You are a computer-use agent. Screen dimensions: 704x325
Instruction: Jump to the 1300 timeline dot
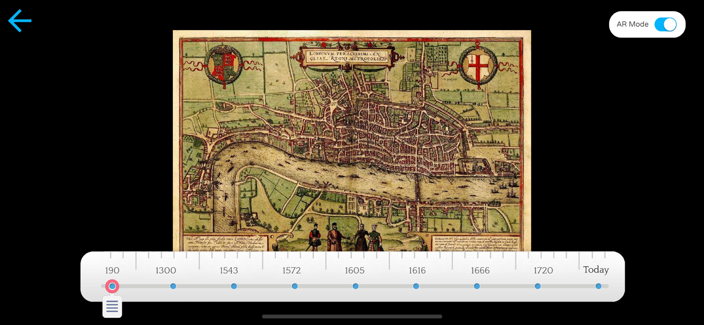pyautogui.click(x=173, y=286)
